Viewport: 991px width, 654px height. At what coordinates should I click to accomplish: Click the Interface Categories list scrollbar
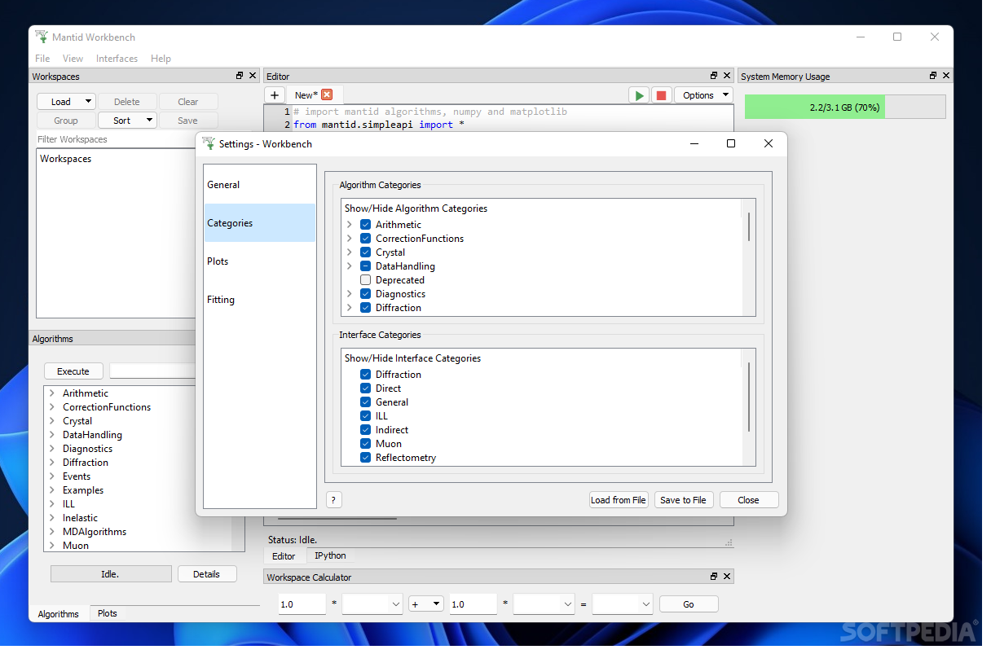tap(748, 397)
